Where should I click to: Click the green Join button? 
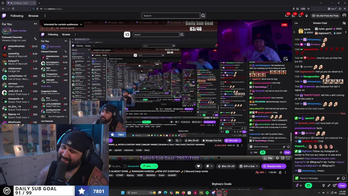click(x=146, y=166)
